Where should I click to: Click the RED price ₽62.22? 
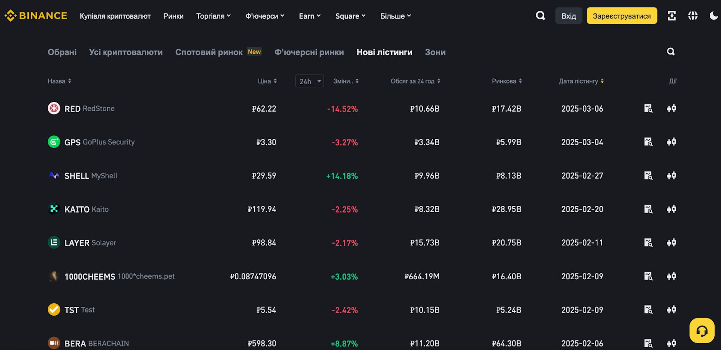click(264, 109)
